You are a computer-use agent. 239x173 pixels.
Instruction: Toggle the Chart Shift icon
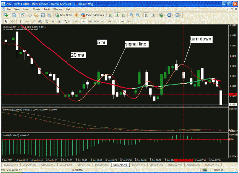pos(153,15)
